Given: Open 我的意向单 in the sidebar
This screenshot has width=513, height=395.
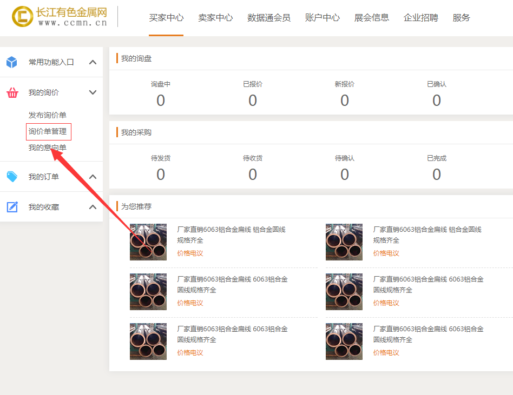Looking at the screenshot, I should 48,148.
